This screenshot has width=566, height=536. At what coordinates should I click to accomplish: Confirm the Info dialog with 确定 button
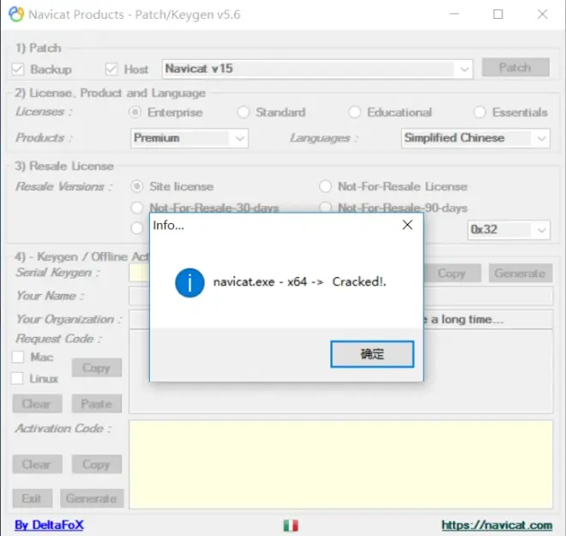[372, 353]
